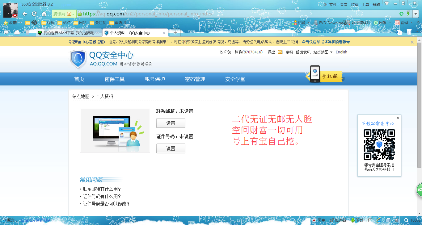Go back with the browser back arrow
Viewport: 422px width, 225px height.
click(x=25, y=14)
